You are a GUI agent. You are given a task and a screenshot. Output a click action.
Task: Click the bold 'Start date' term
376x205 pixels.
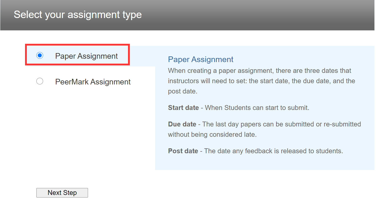[x=183, y=108]
